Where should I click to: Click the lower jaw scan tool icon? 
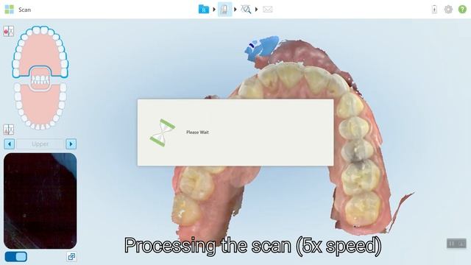click(8, 130)
